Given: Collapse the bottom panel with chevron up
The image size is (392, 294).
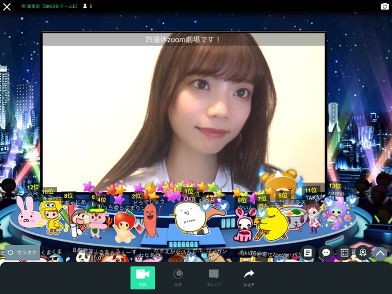Looking at the screenshot, I should [x=380, y=252].
